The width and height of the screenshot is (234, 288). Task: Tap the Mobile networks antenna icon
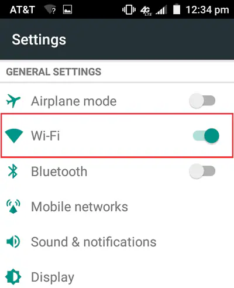[x=13, y=207]
